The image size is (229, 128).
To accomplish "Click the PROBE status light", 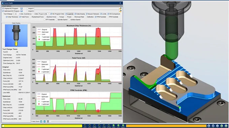I will [95, 126].
